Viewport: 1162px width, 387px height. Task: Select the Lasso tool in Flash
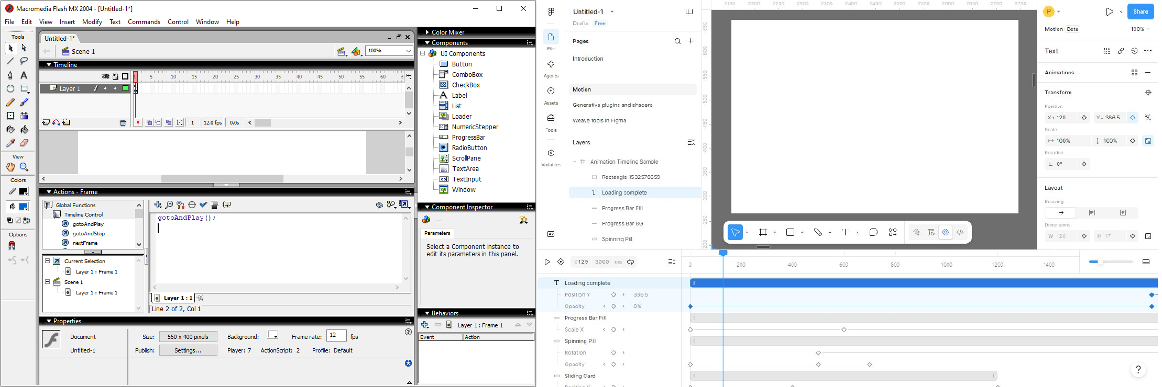[x=24, y=61]
